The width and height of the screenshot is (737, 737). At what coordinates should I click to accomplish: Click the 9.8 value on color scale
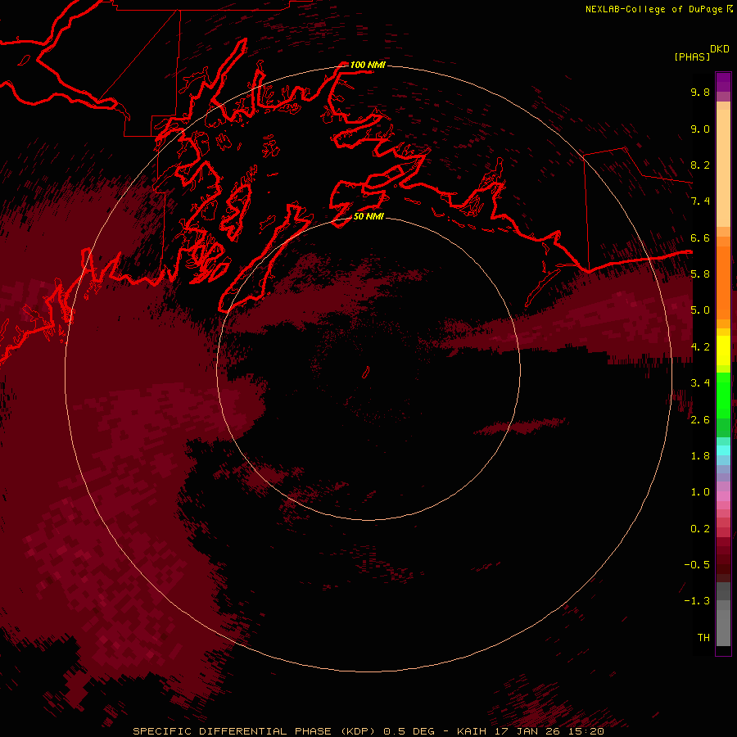[700, 92]
